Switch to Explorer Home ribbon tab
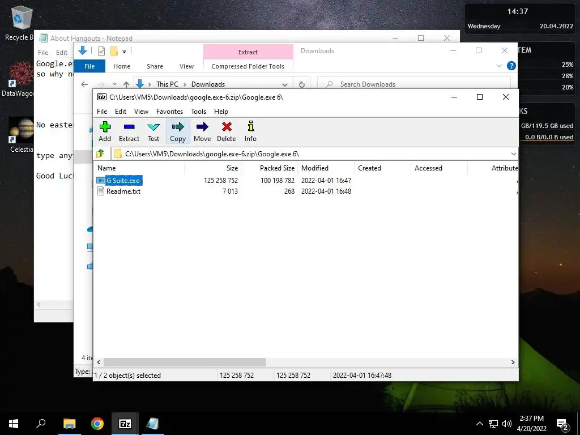Image resolution: width=580 pixels, height=435 pixels. (x=122, y=66)
